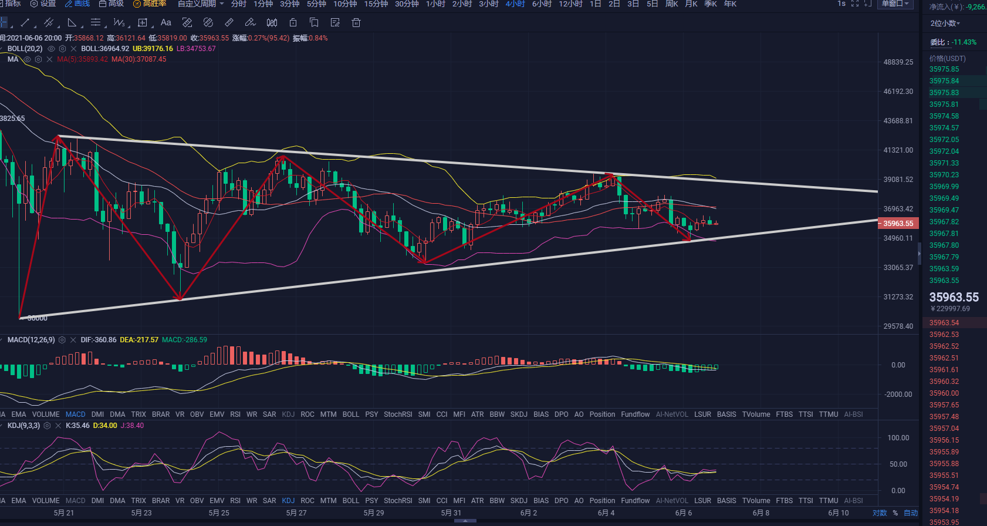Image resolution: width=987 pixels, height=526 pixels.
Task: Remove the MA indicator with its X
Action: point(49,59)
